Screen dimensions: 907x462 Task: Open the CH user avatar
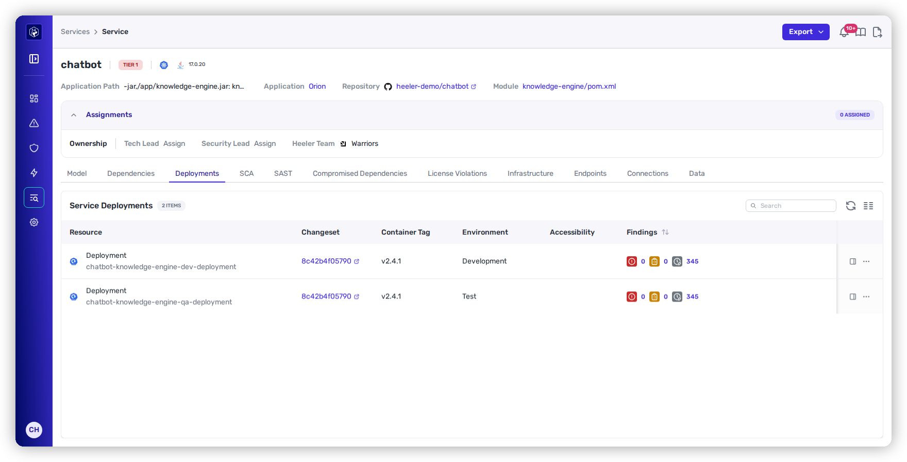(x=34, y=430)
